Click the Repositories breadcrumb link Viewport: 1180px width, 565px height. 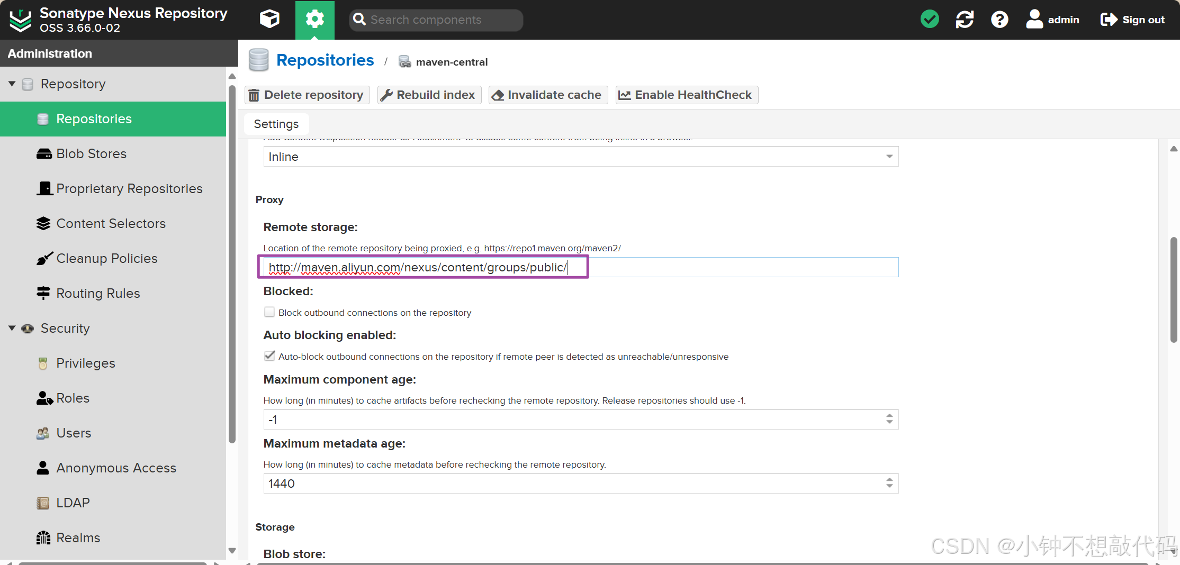point(325,60)
